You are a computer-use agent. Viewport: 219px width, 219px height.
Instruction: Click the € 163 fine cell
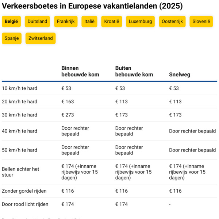(x=68, y=101)
